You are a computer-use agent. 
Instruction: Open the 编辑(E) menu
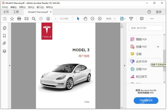(x=14, y=7)
